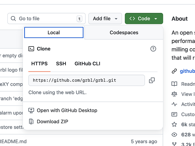195x146 pixels.
Task: Open with GitHub Desktop
Action: tap(67, 111)
